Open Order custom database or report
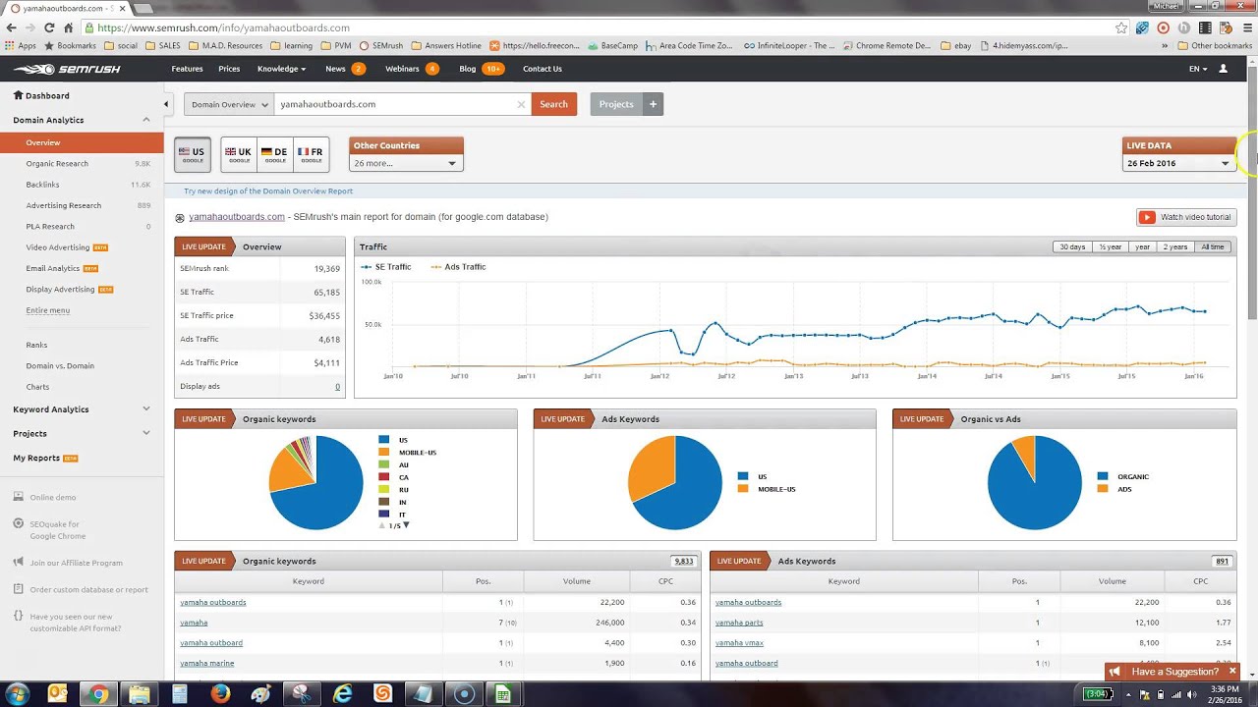1258x707 pixels. coord(88,590)
